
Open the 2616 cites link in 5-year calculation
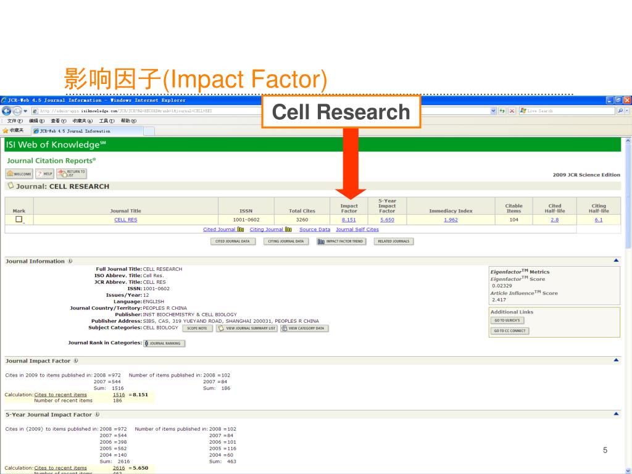(x=118, y=468)
